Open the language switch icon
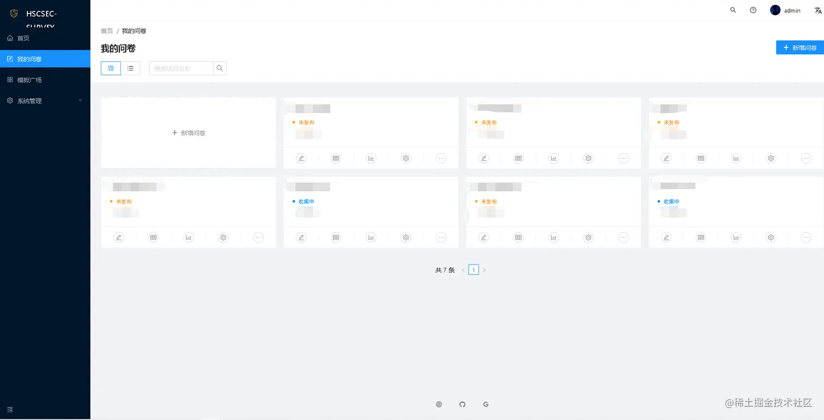The image size is (824, 420). pos(818,10)
